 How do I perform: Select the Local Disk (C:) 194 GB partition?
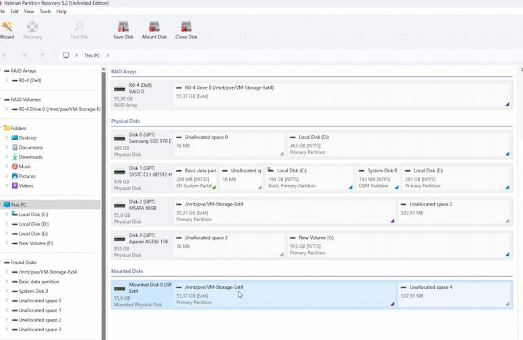(x=309, y=178)
